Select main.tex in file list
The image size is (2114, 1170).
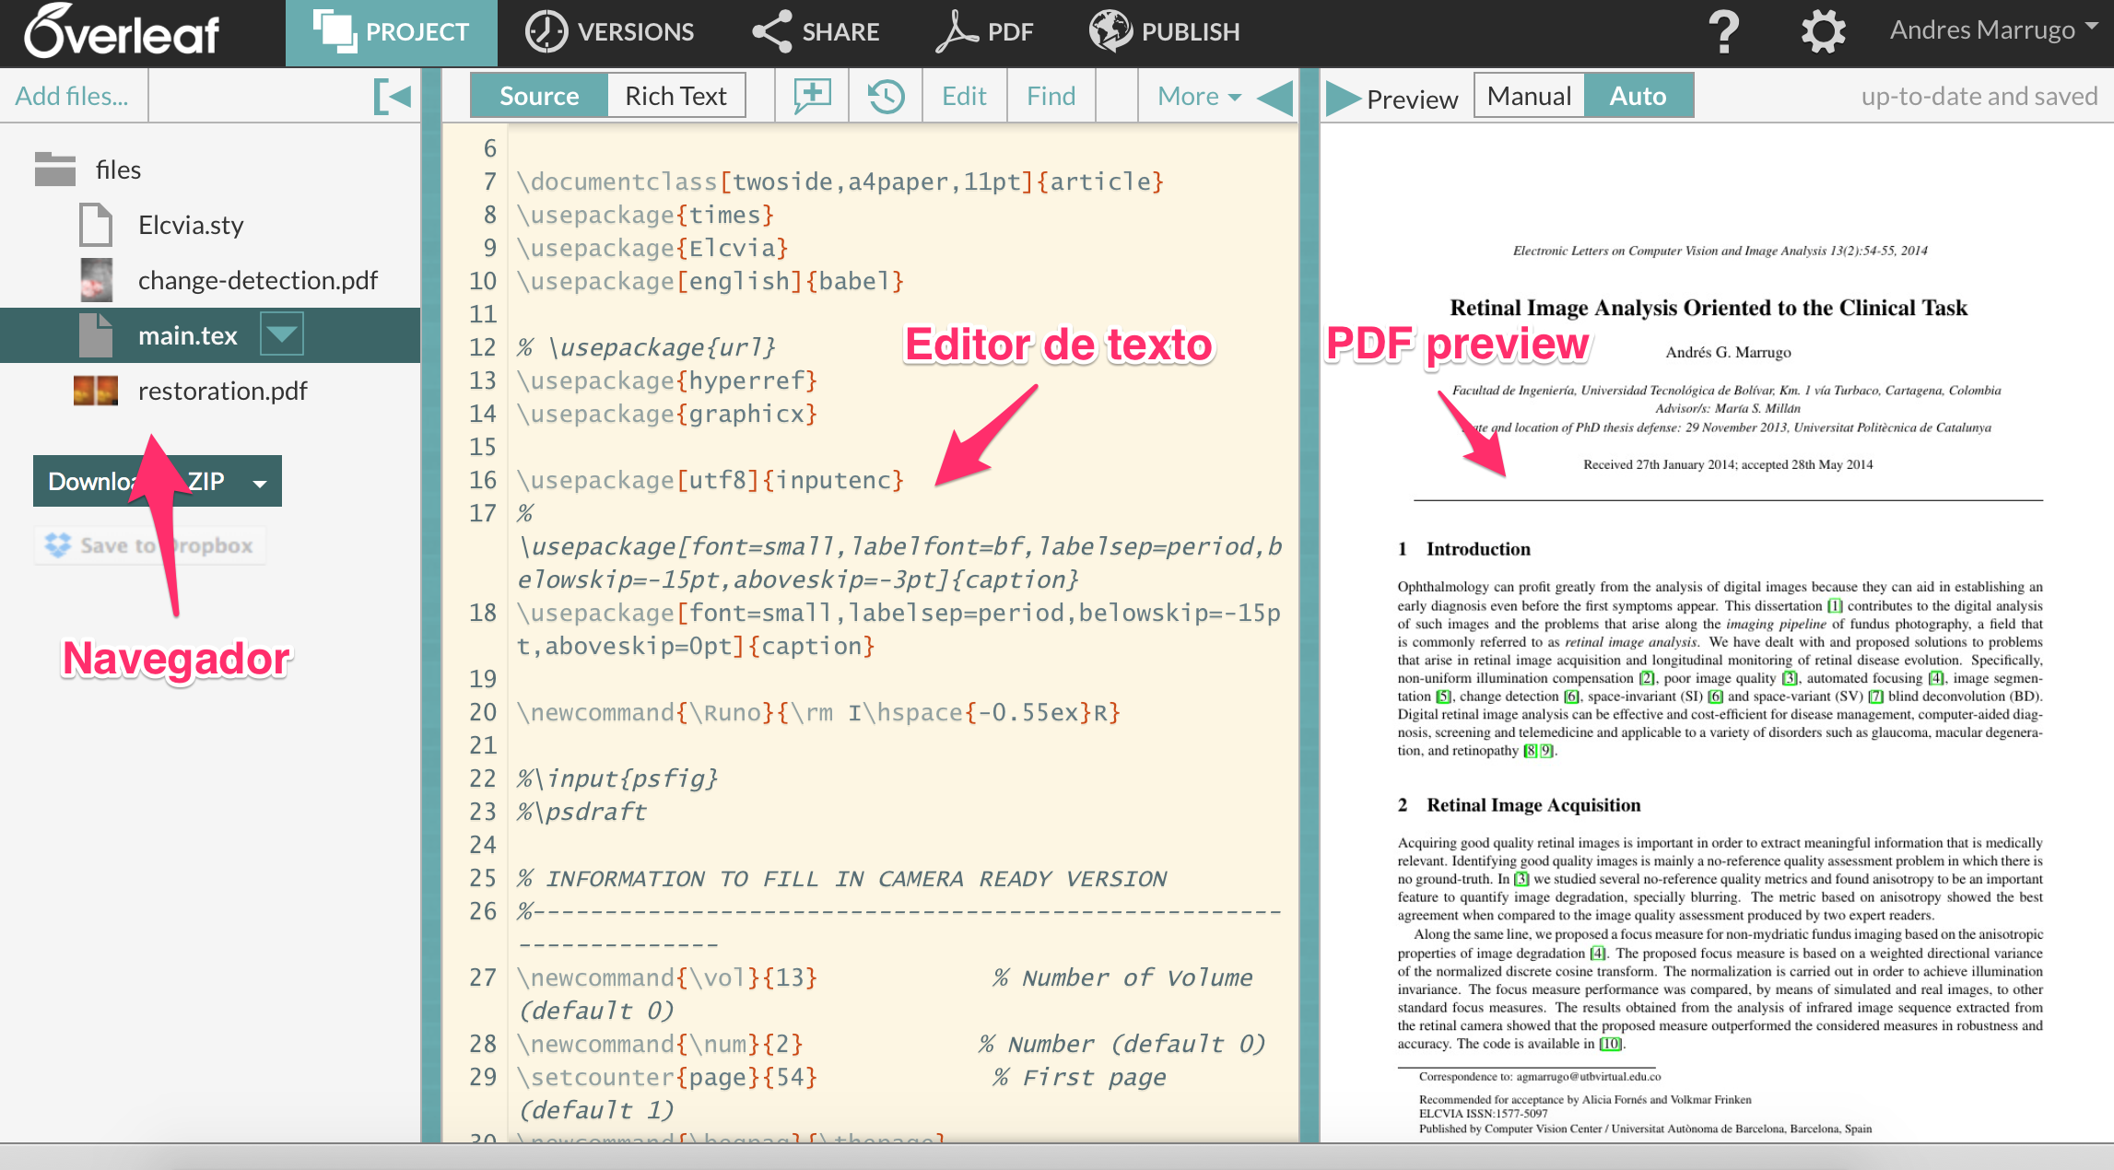pos(188,335)
